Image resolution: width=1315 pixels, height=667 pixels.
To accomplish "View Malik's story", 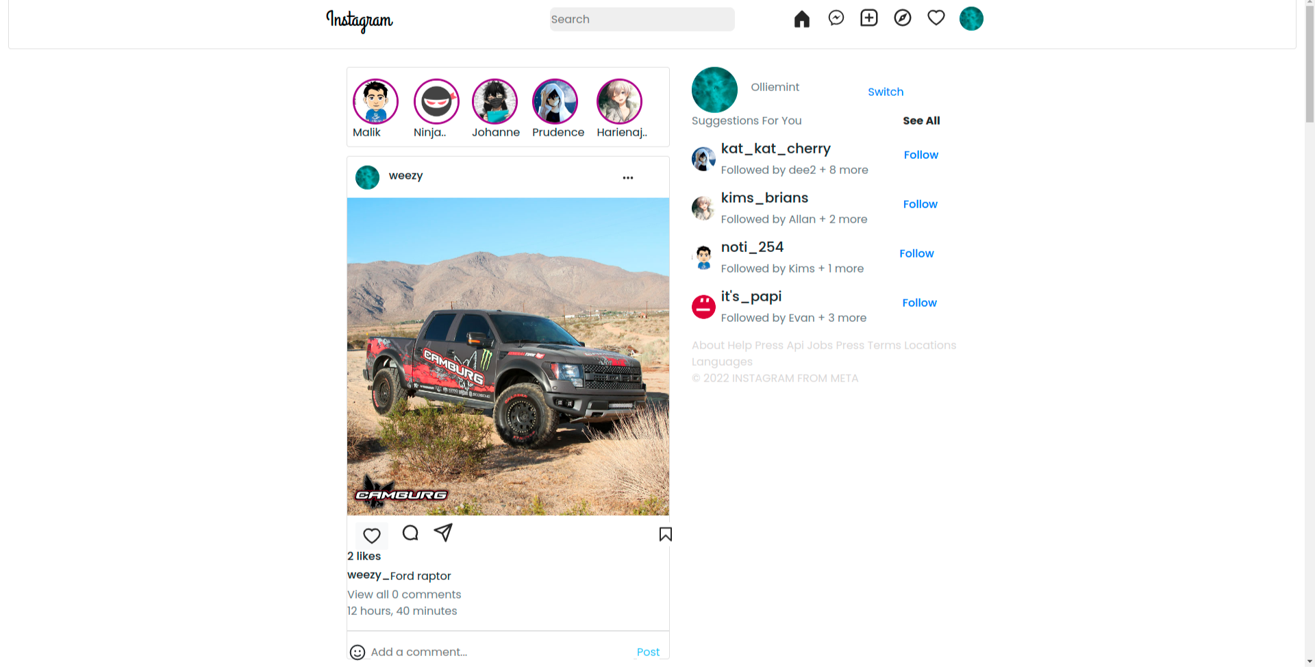I will pyautogui.click(x=375, y=101).
